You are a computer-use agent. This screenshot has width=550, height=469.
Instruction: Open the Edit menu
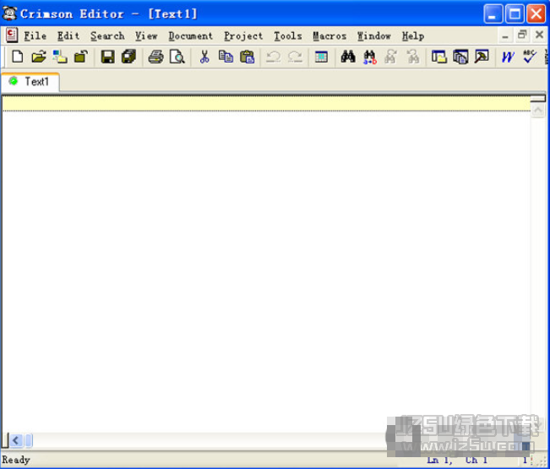click(68, 35)
